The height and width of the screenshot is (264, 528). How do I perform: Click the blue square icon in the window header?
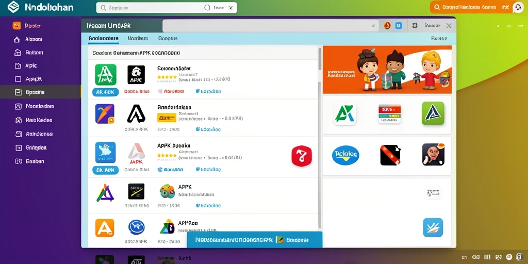(x=399, y=26)
